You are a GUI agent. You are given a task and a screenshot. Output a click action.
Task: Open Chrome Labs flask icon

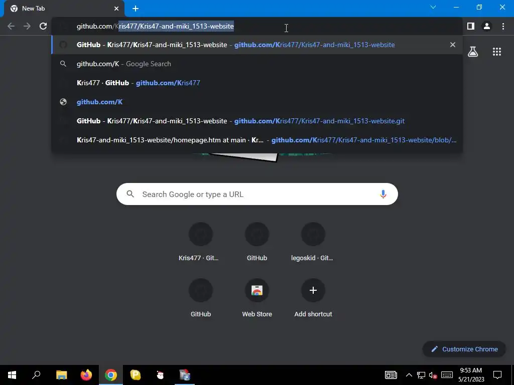click(x=473, y=52)
